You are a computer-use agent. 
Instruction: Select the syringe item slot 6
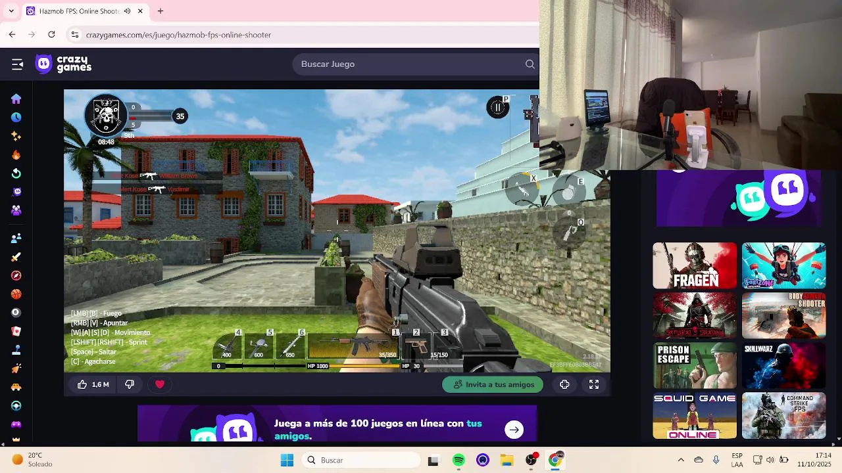(290, 345)
